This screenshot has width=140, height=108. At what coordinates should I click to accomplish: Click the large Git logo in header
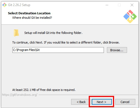[130, 17]
